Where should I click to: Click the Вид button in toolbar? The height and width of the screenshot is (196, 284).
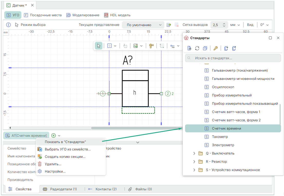pyautogui.click(x=250, y=25)
